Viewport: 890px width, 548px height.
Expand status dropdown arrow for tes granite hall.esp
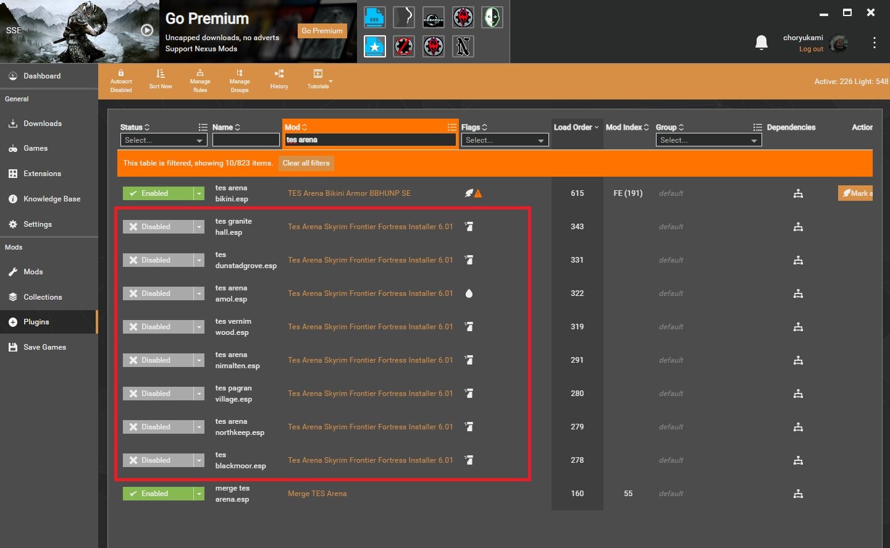click(x=199, y=227)
